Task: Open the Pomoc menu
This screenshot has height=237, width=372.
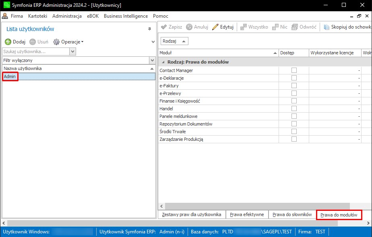Action: [161, 16]
